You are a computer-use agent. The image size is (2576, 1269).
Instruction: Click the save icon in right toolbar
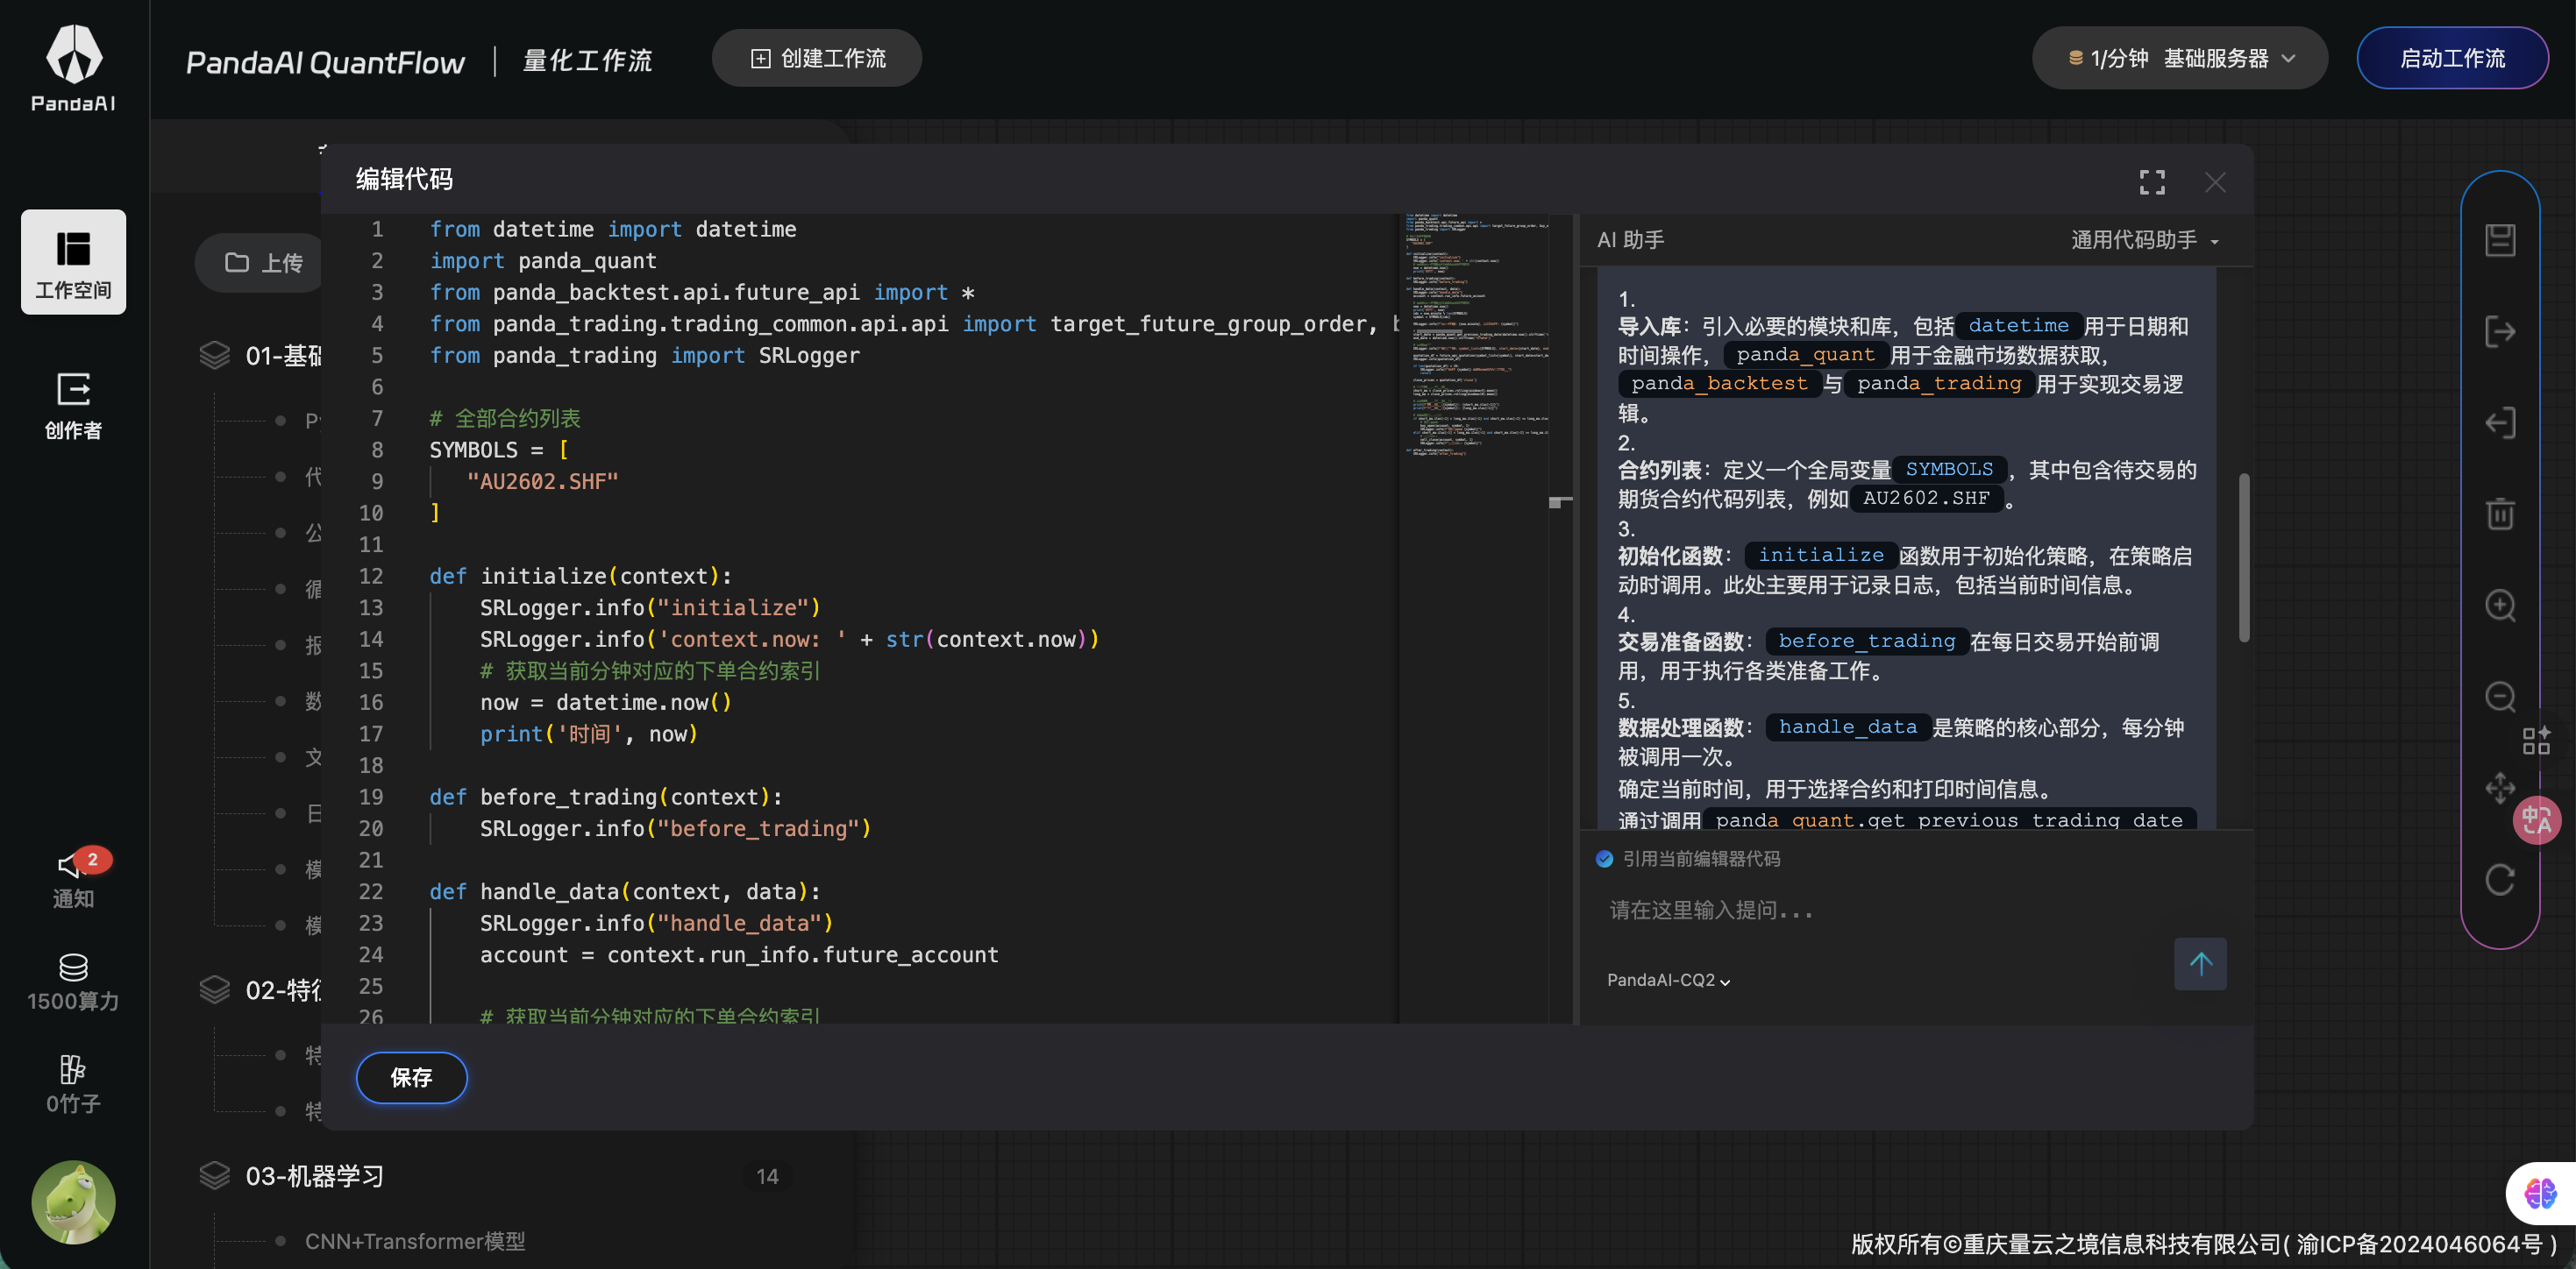point(2499,240)
